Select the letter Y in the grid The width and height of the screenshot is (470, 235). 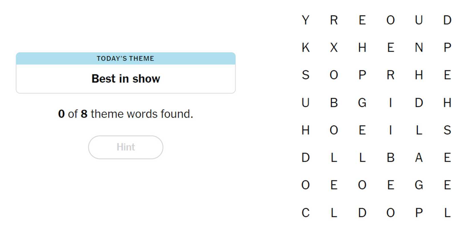click(x=305, y=20)
